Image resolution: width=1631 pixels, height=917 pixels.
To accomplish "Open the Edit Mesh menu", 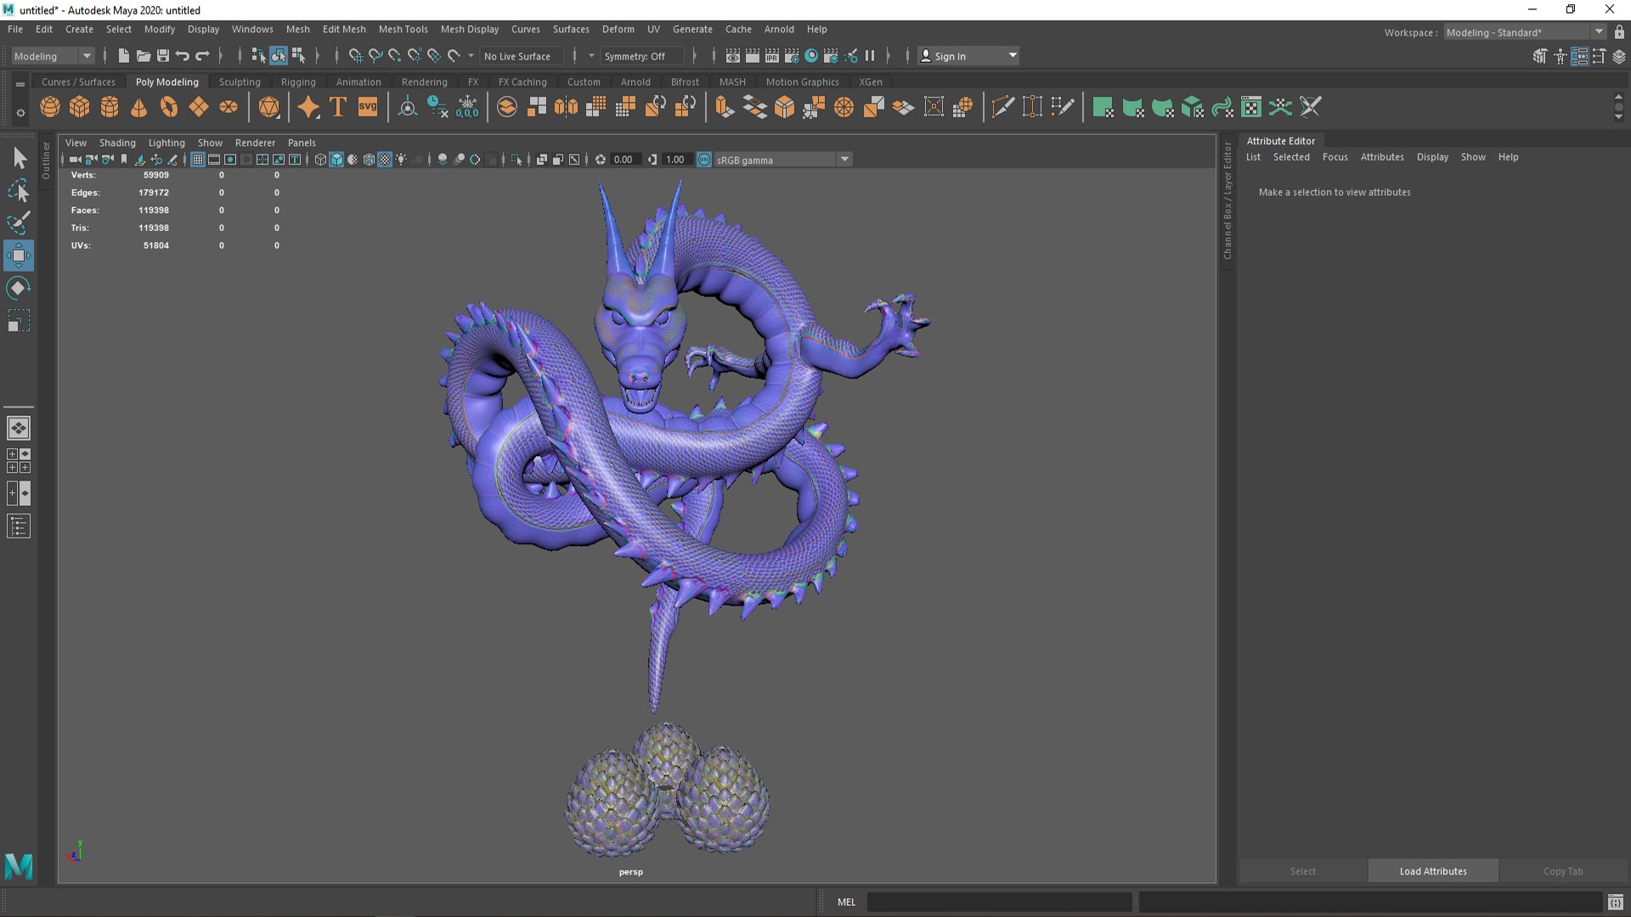I will [344, 29].
